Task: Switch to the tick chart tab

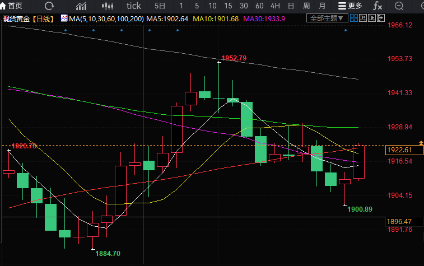Action: tap(134, 6)
